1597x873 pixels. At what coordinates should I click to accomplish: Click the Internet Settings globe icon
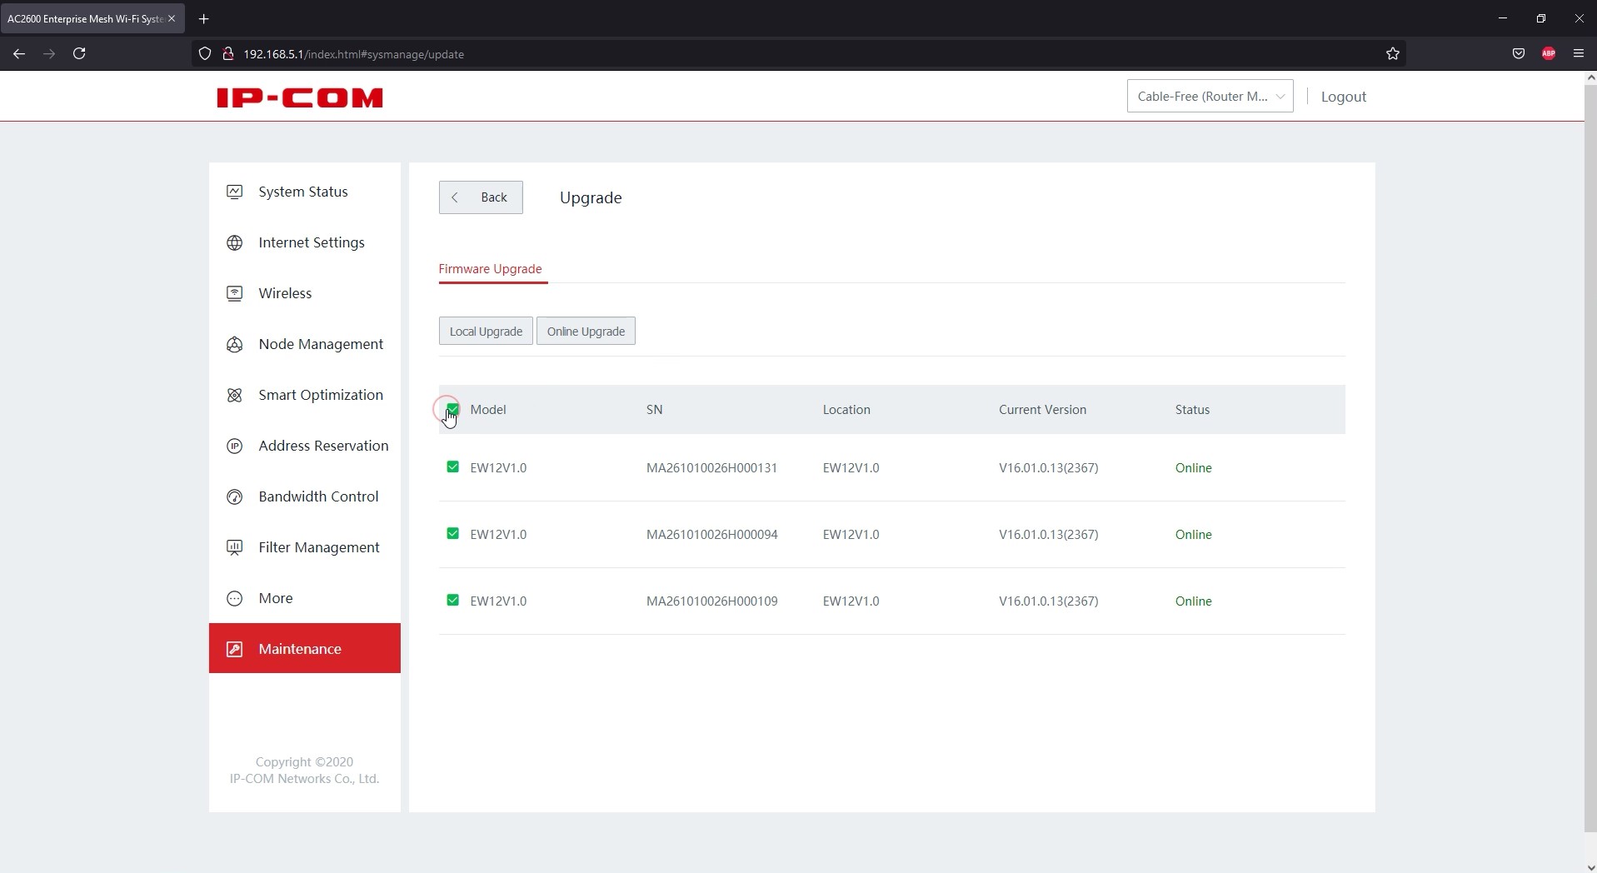click(x=235, y=242)
